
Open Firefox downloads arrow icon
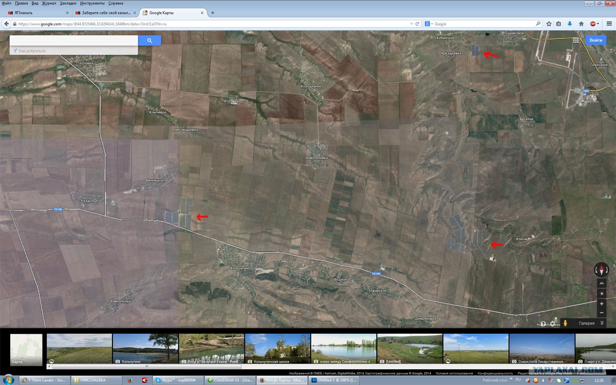point(570,24)
